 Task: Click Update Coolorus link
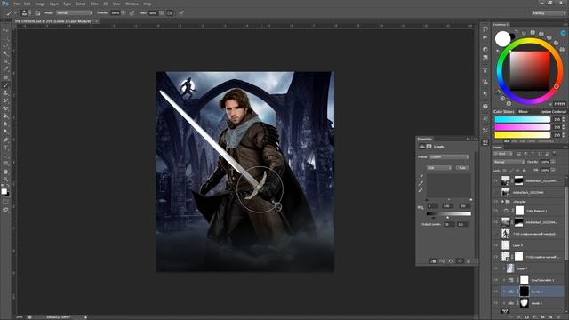point(553,112)
